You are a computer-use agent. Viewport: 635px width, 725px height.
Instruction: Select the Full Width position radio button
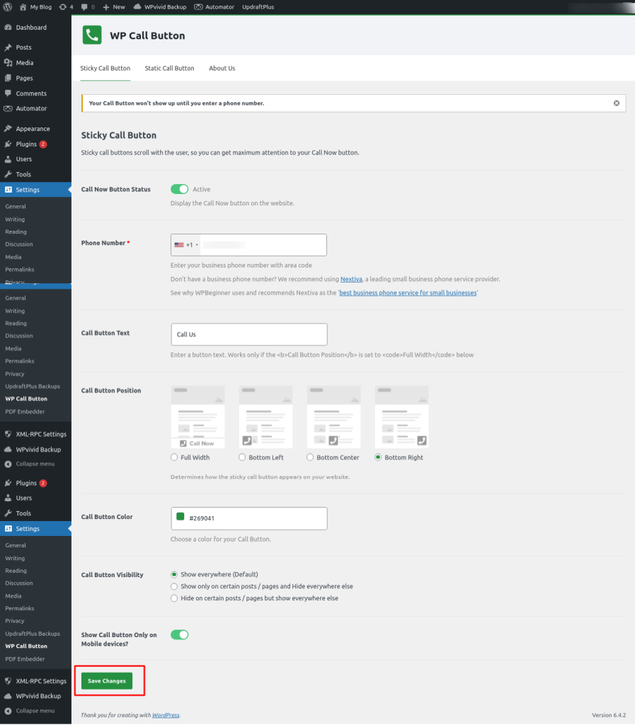click(174, 457)
